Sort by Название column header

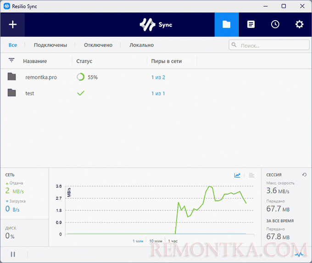[35, 61]
